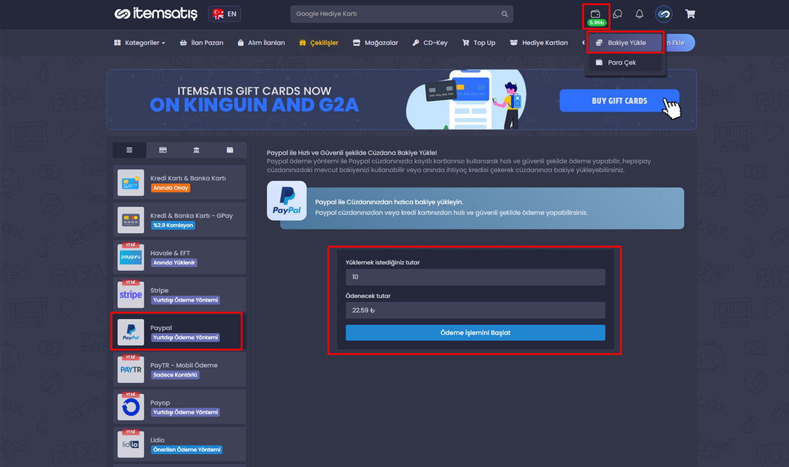Go to the itemsatış home logo
Screen dimensions: 789x467
click(156, 14)
